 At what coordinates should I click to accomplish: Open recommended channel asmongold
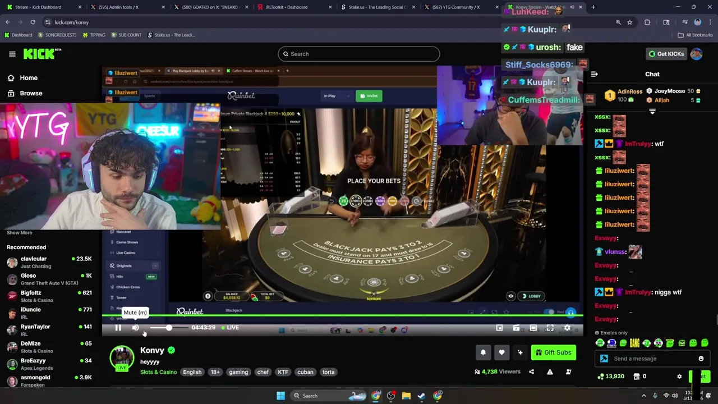click(49, 381)
